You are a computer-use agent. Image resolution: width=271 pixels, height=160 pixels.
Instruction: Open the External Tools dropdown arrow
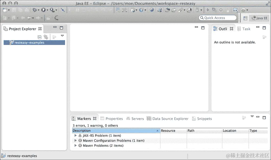click(x=56, y=10)
